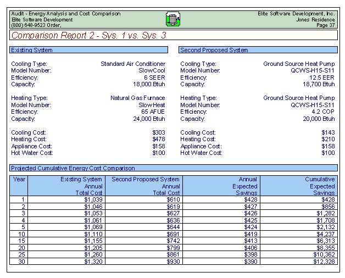345x278 pixels.
Task: Click the Natural Gas Furnace heating type
Action: tap(137, 98)
